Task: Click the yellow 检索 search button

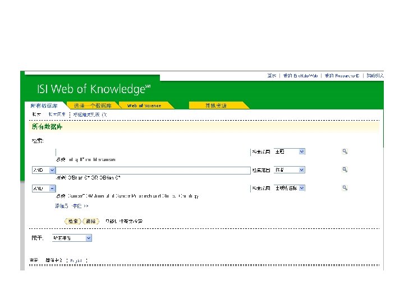Action: 73,221
